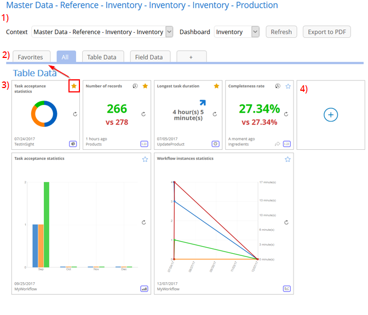Screen dimensions: 368x315
Task: Click bar chart type icon on MyWorkflow card
Action: (145, 289)
